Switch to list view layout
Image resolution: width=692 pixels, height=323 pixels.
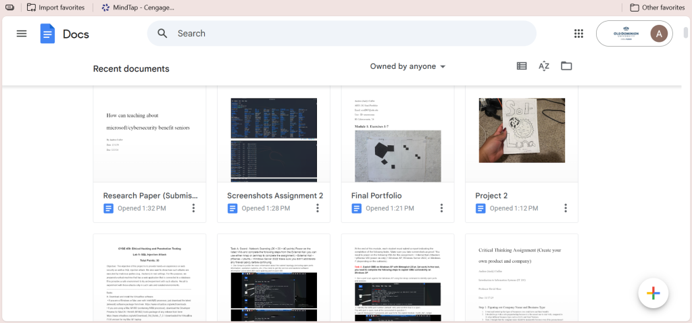tap(522, 66)
